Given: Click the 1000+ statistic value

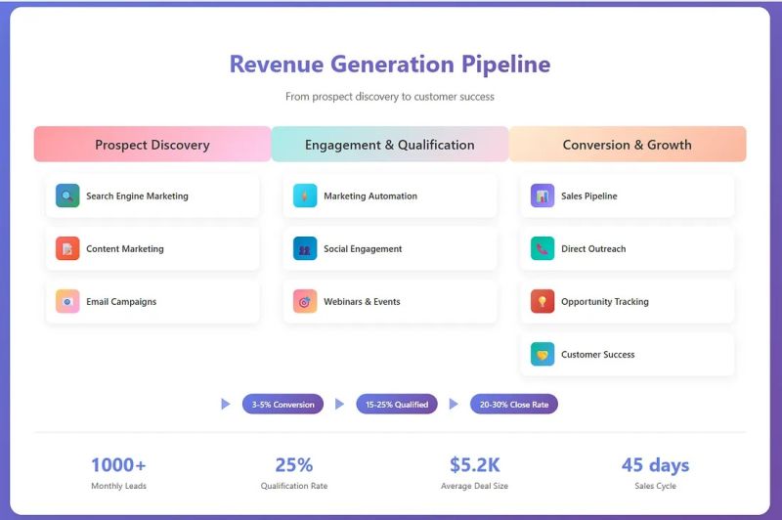Looking at the screenshot, I should [118, 464].
